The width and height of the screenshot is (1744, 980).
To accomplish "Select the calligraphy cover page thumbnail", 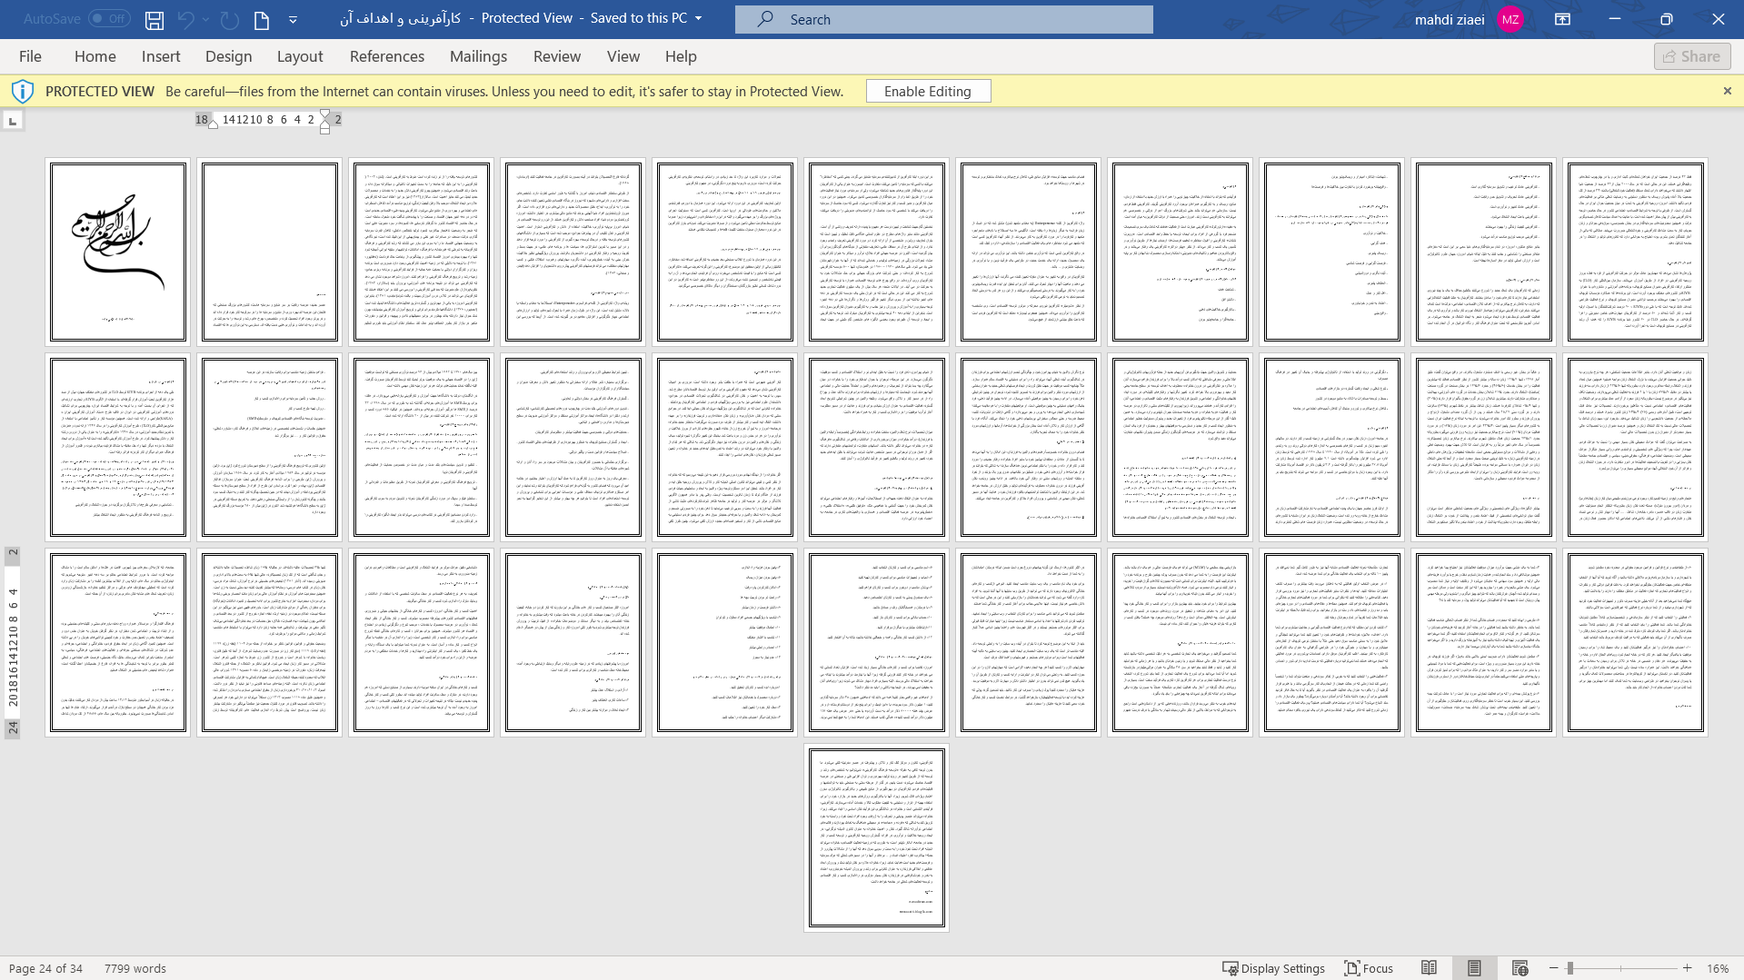I will coord(118,252).
